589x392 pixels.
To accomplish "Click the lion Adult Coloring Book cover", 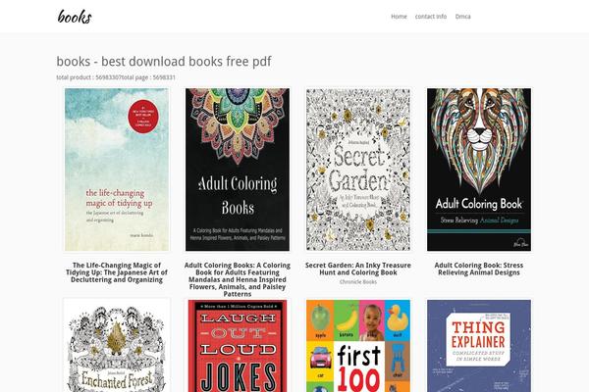I will tap(479, 170).
